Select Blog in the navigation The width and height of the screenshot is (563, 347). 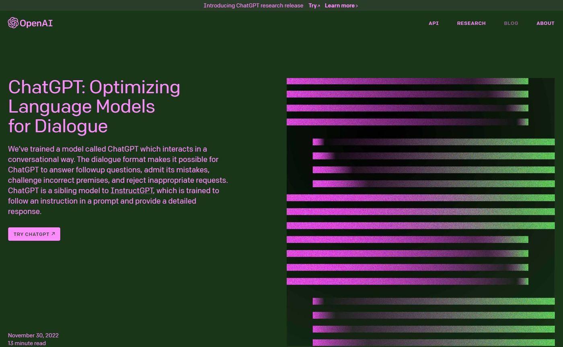(x=511, y=23)
